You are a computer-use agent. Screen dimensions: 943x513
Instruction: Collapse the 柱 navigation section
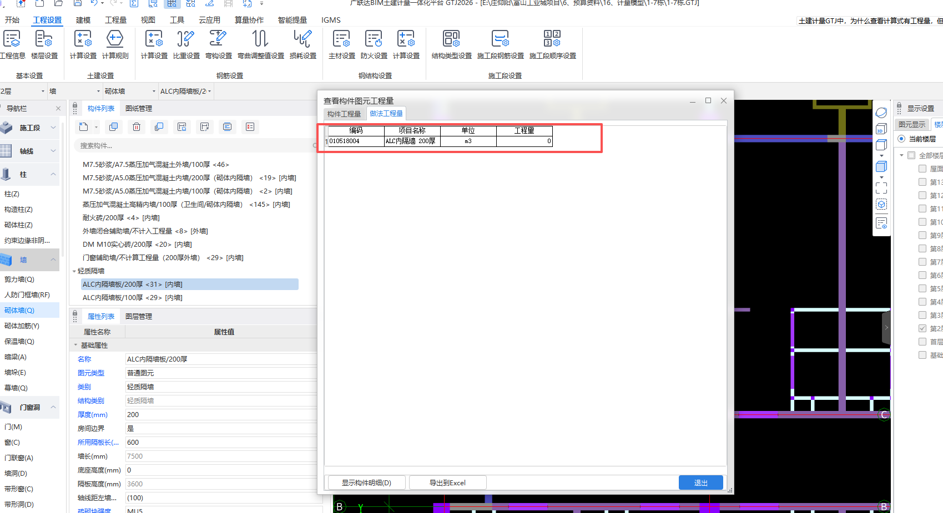53,175
